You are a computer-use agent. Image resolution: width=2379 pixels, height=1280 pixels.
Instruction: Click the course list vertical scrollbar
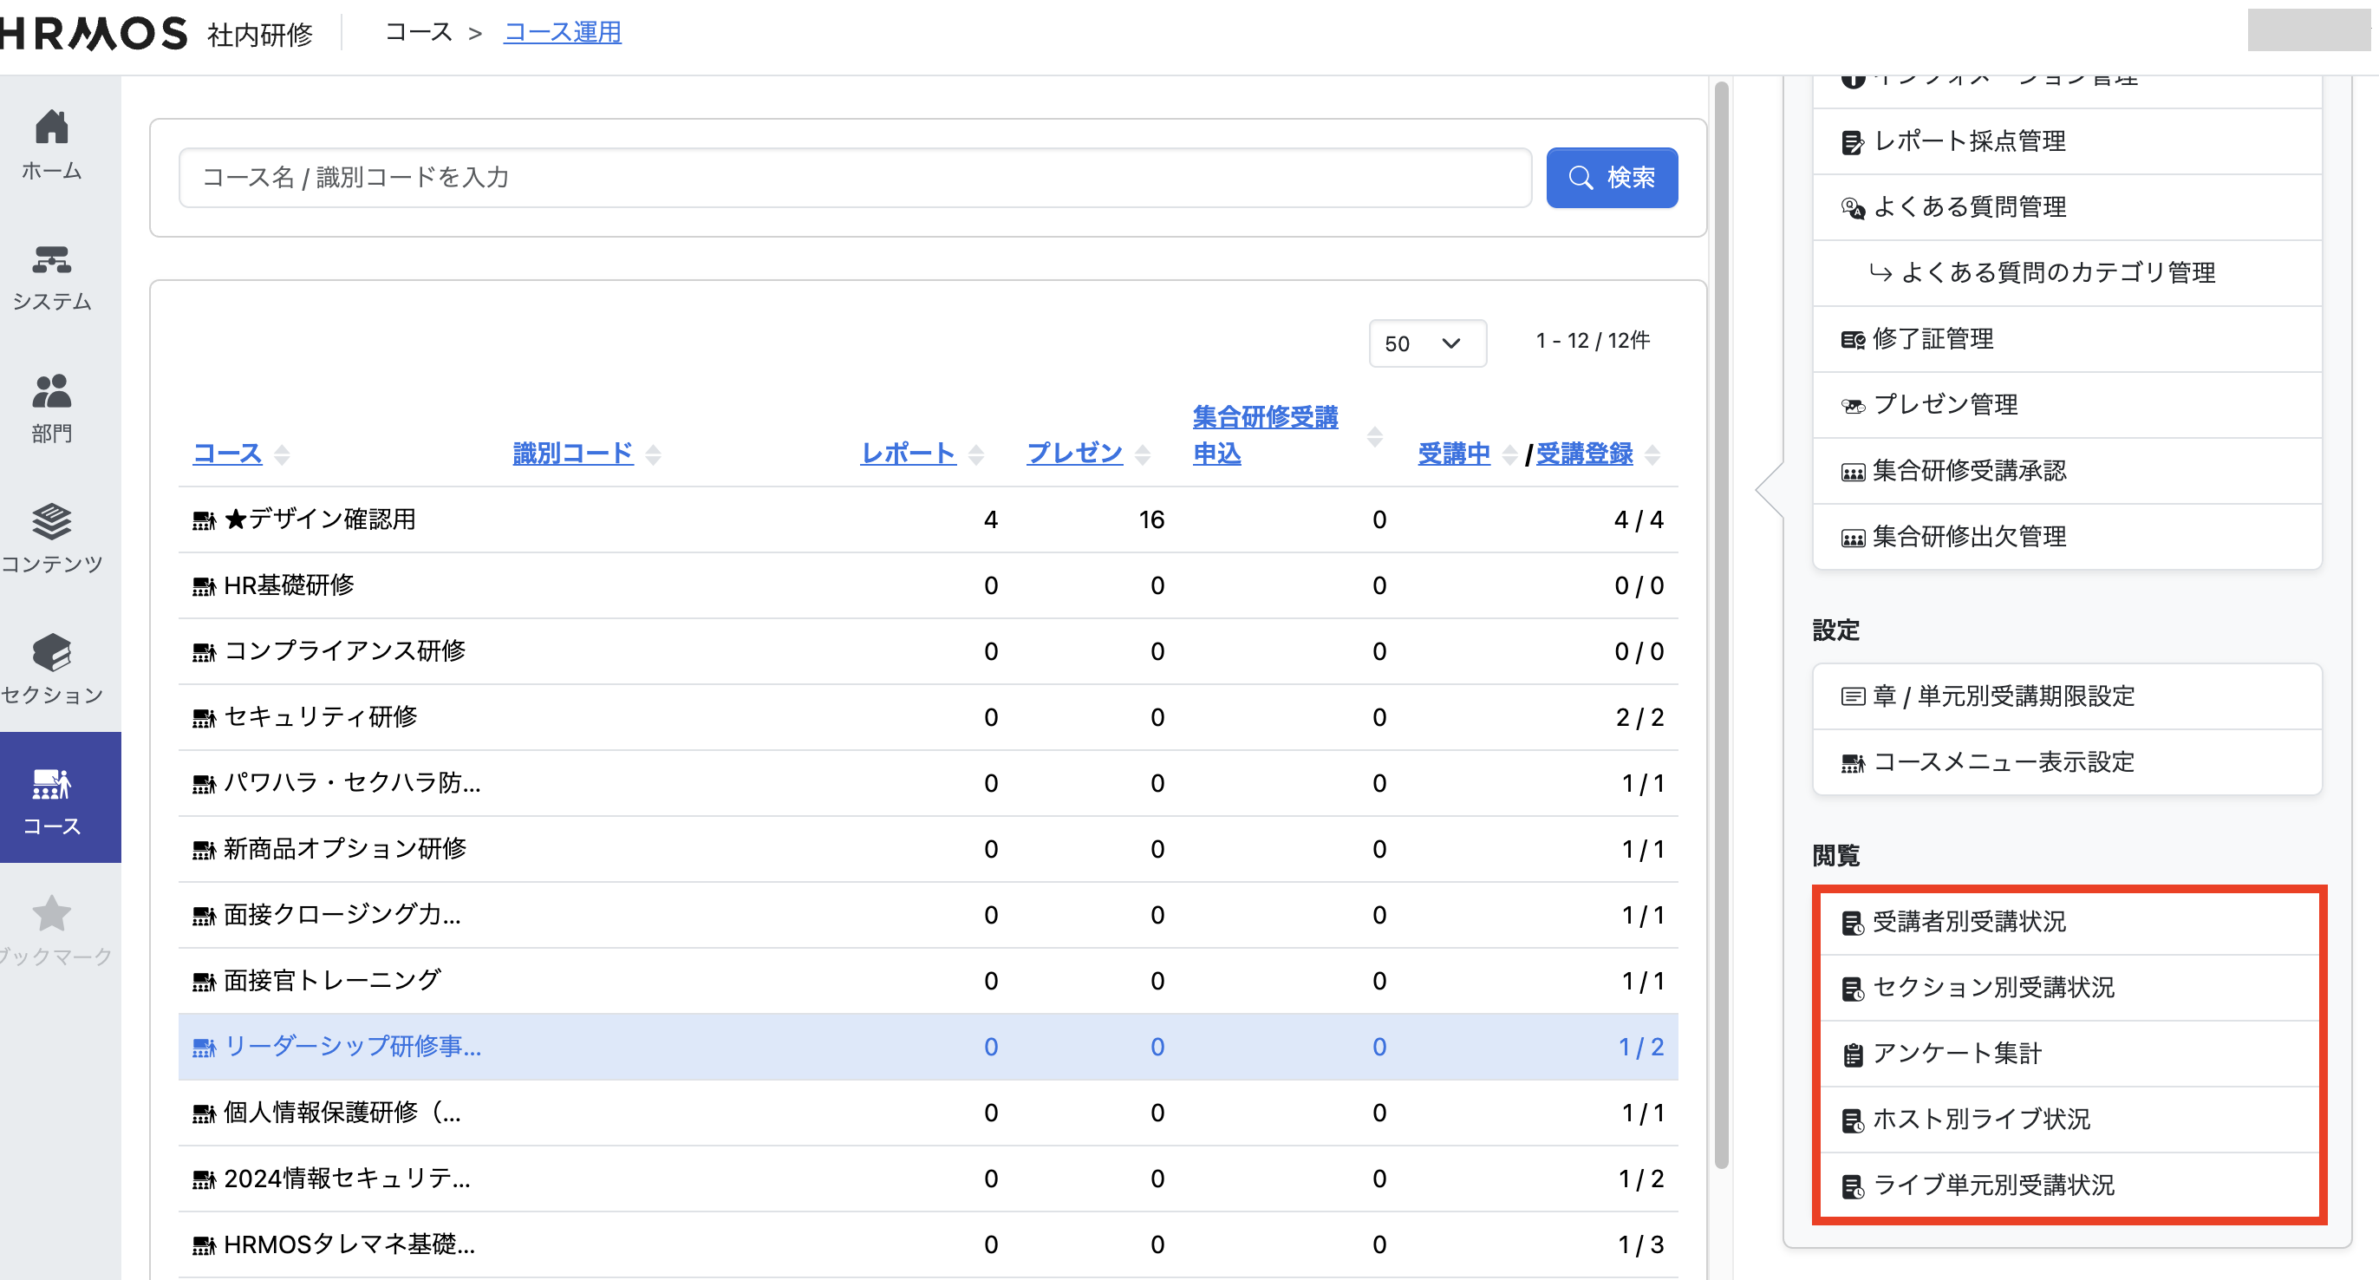pyautogui.click(x=1720, y=628)
